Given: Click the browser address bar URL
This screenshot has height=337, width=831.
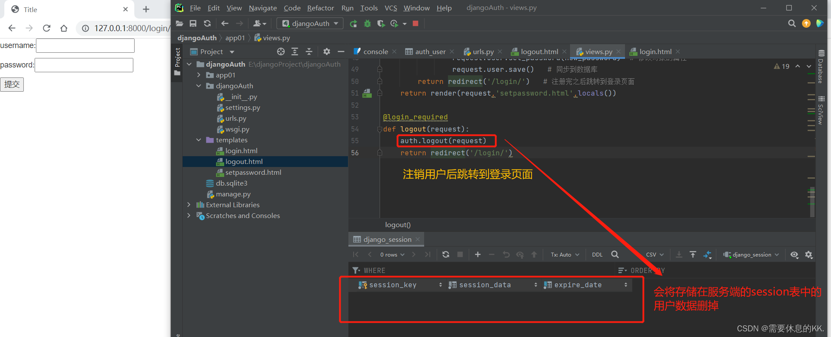Looking at the screenshot, I should (x=132, y=28).
